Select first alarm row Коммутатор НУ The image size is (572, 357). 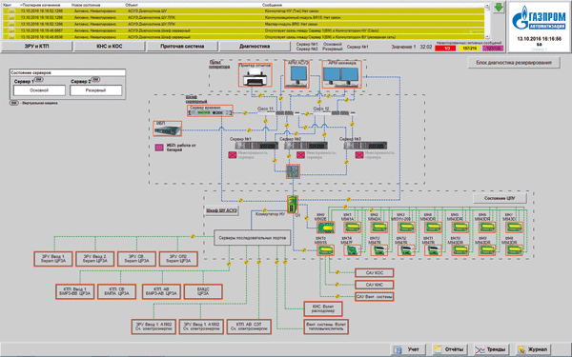click(x=244, y=10)
